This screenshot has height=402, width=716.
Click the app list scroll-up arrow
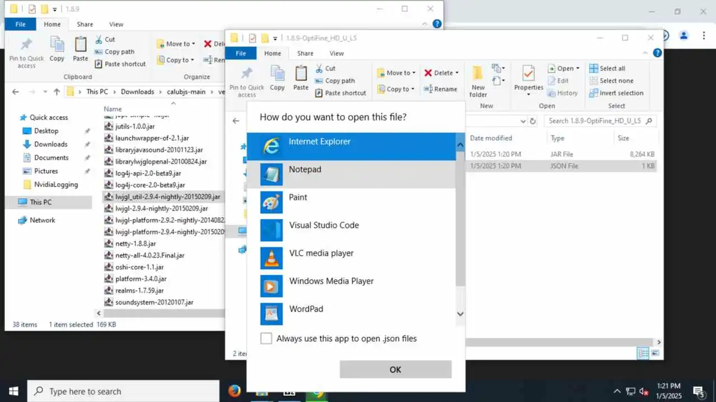[460, 145]
